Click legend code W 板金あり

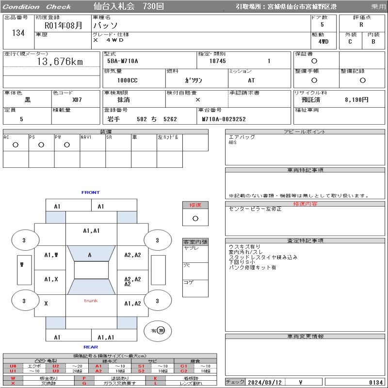[13, 378]
